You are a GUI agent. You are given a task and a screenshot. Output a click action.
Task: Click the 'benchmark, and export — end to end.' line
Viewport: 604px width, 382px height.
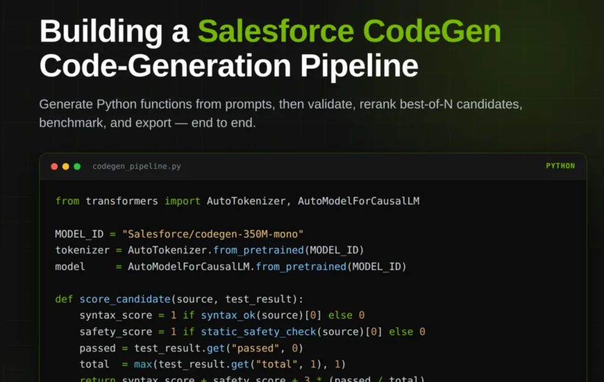147,123
